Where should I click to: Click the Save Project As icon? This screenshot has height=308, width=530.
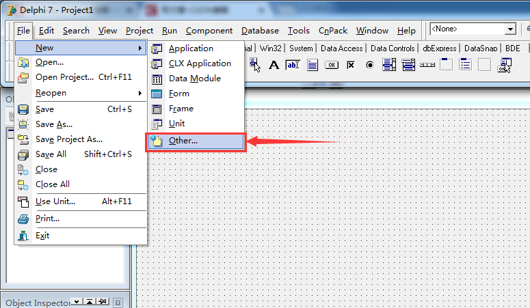[x=23, y=139]
